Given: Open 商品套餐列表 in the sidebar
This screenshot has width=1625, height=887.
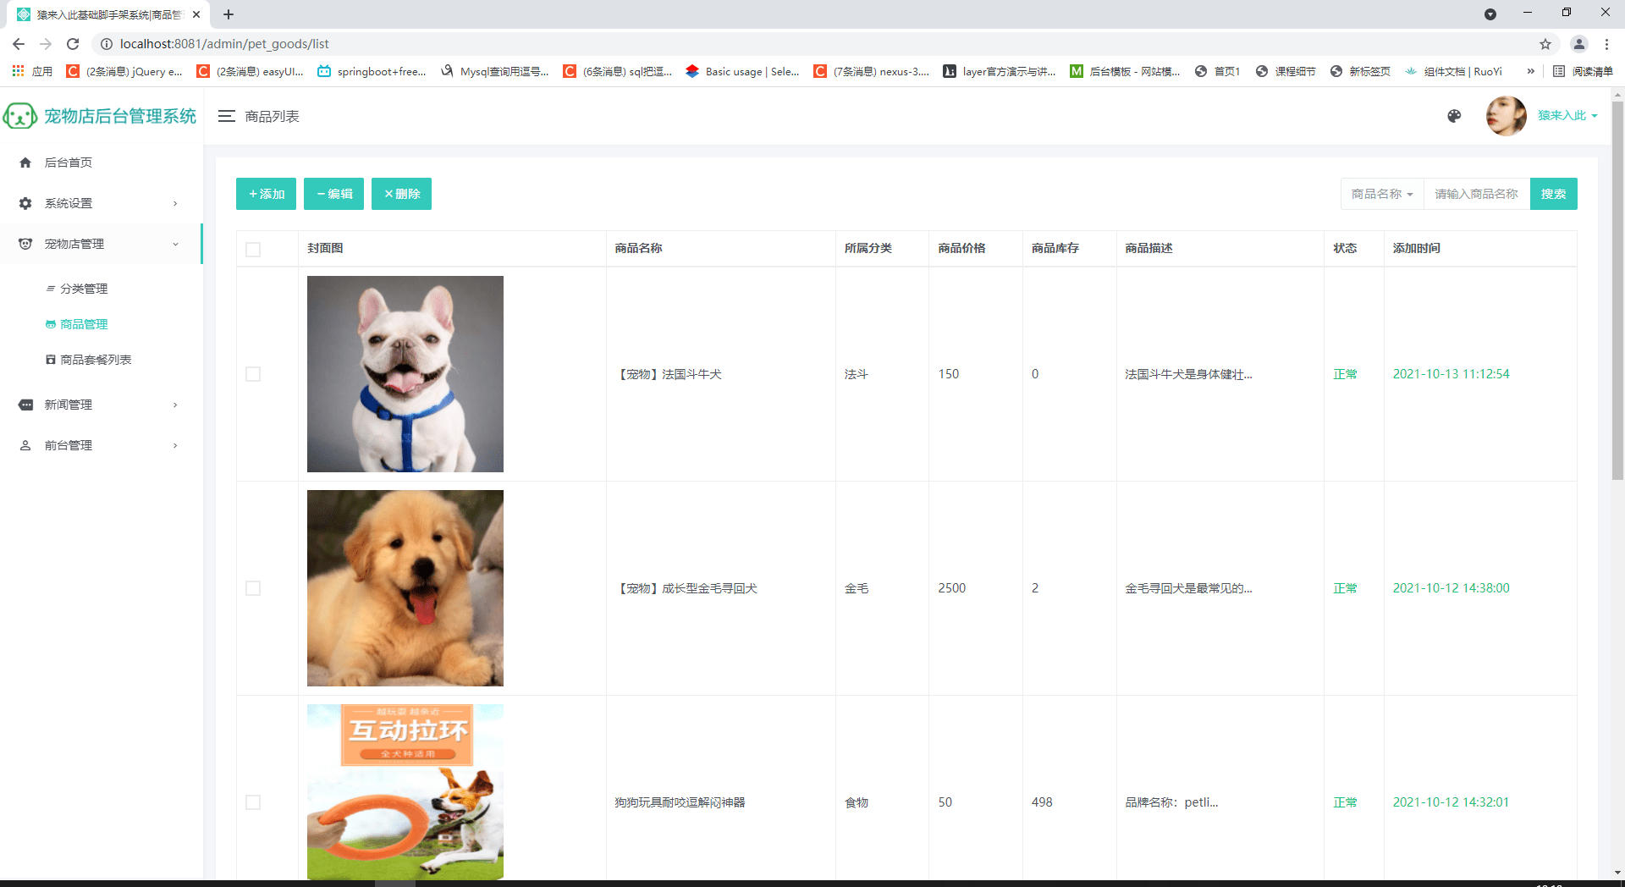Looking at the screenshot, I should 96,360.
